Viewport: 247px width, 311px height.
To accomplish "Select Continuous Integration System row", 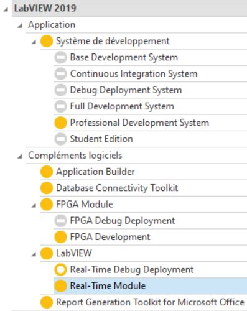I will point(151,74).
